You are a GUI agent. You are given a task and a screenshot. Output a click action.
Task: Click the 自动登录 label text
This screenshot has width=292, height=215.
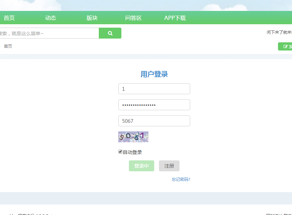click(x=132, y=152)
